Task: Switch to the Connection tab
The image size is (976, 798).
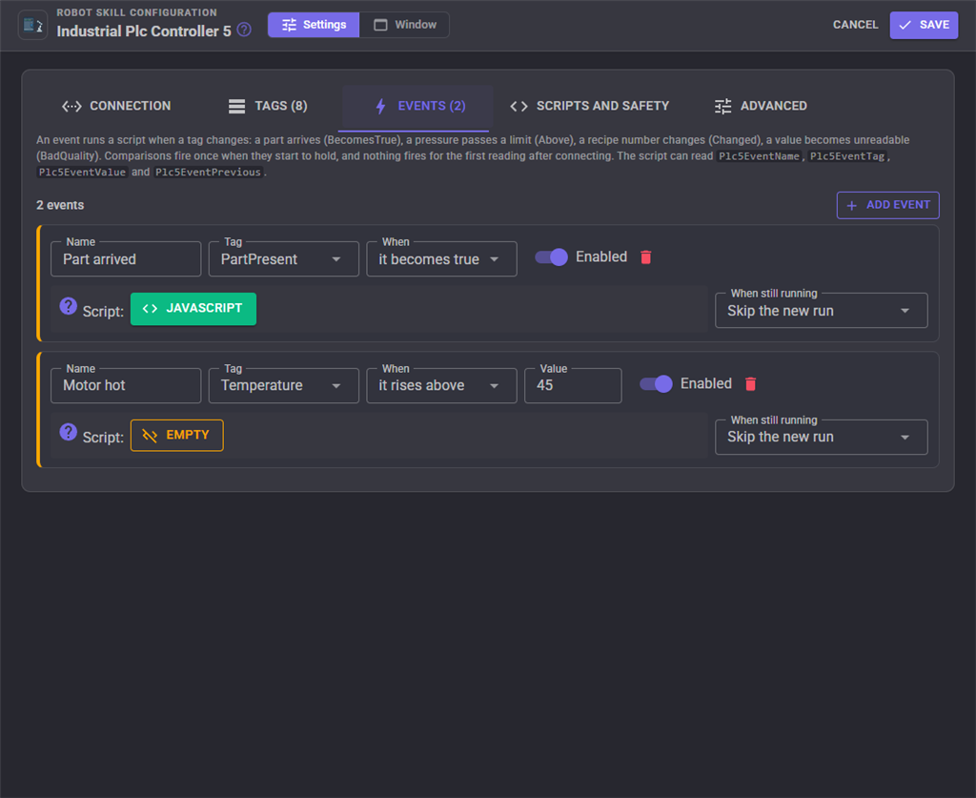Action: (x=116, y=107)
